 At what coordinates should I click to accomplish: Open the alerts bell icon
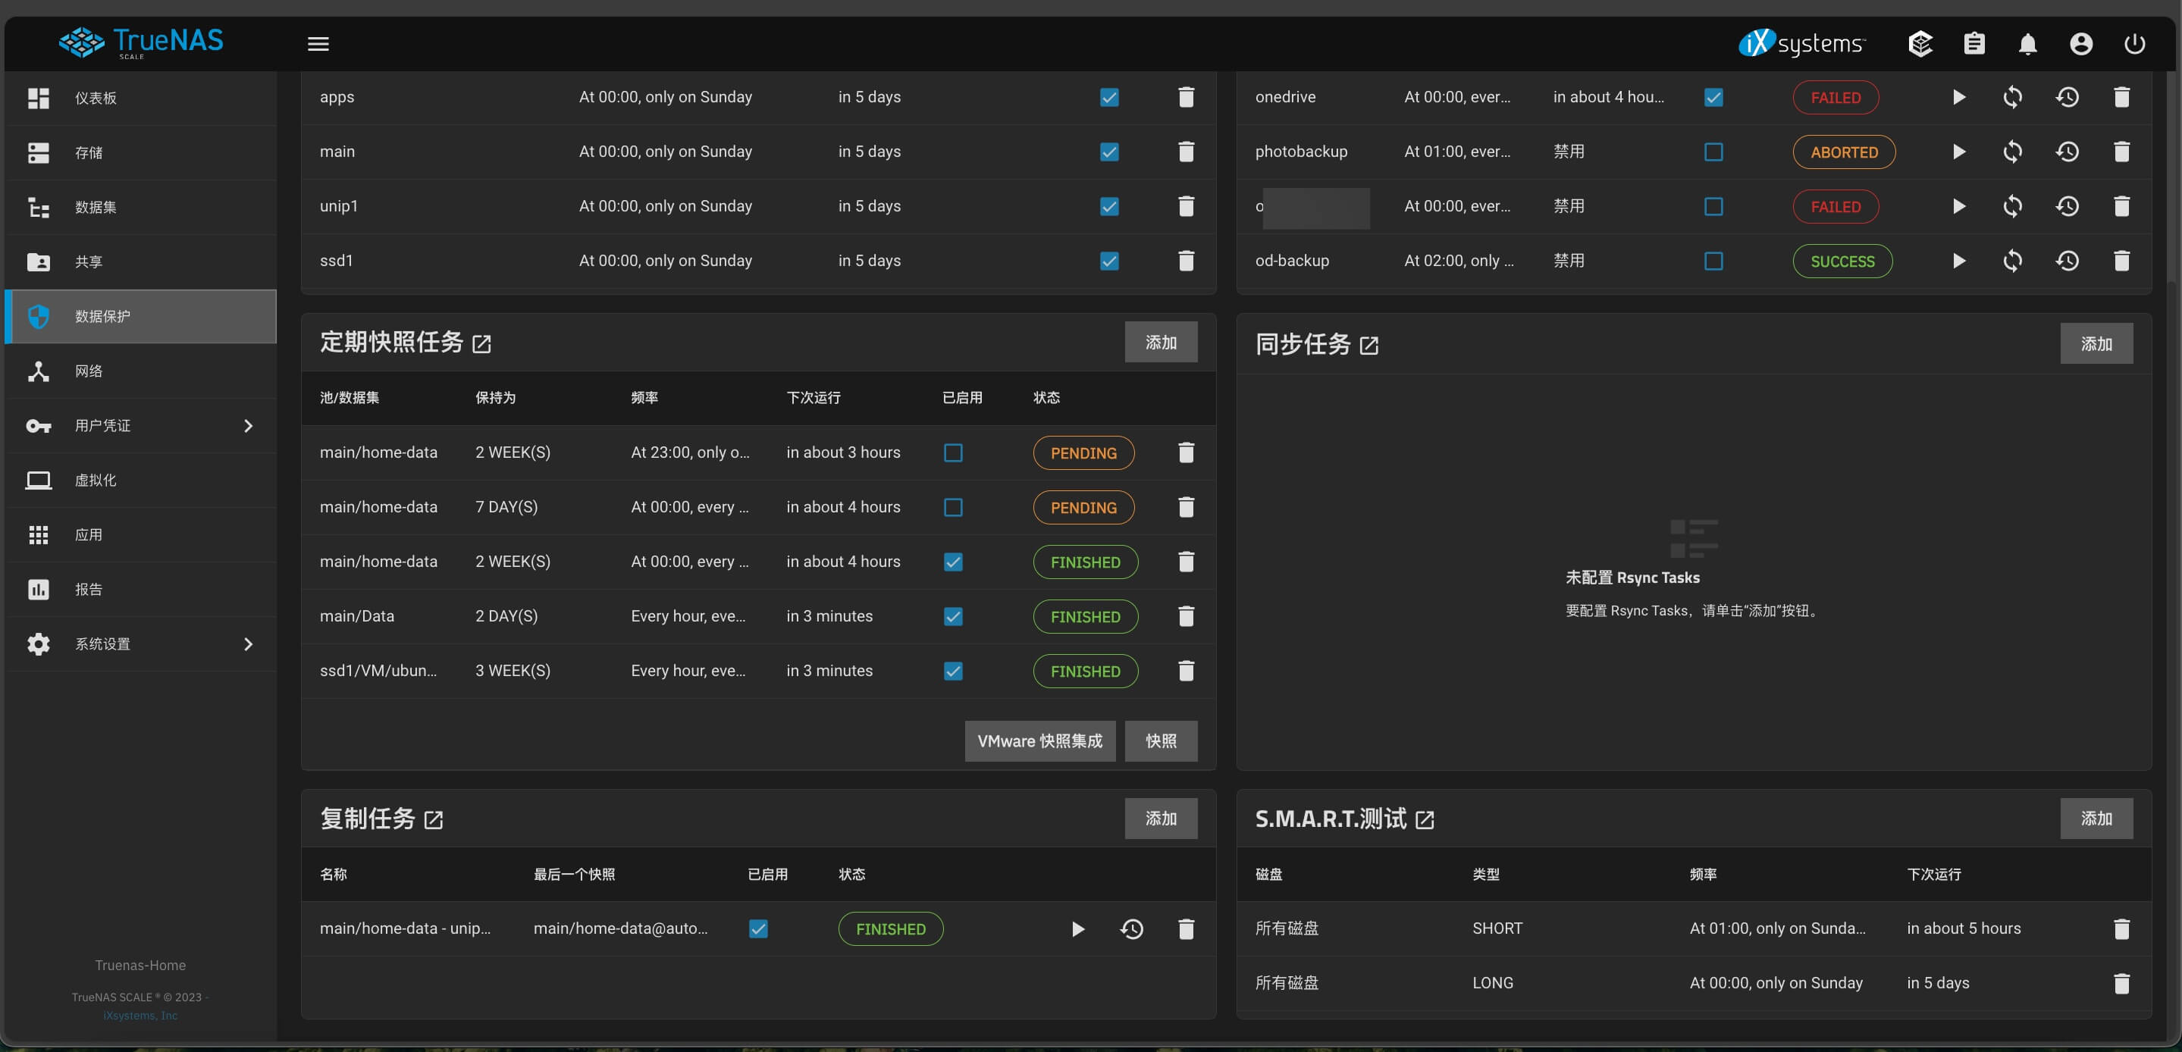pyautogui.click(x=2027, y=43)
